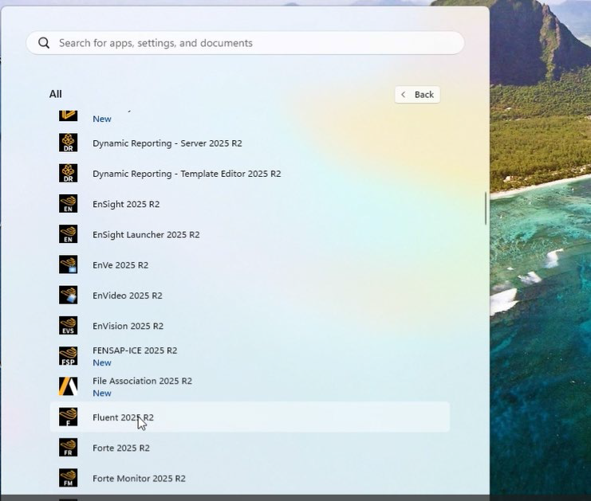591x501 pixels.
Task: Click the FENSAP-ICE FSP icon
Action: (x=69, y=356)
